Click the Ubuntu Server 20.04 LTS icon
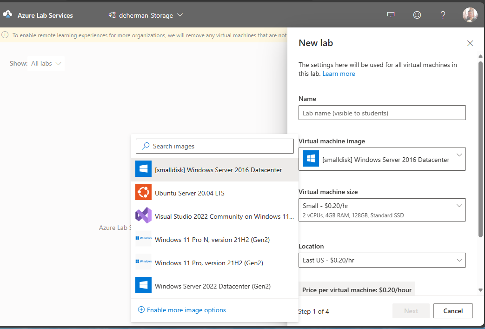The image size is (485, 329). 144,192
